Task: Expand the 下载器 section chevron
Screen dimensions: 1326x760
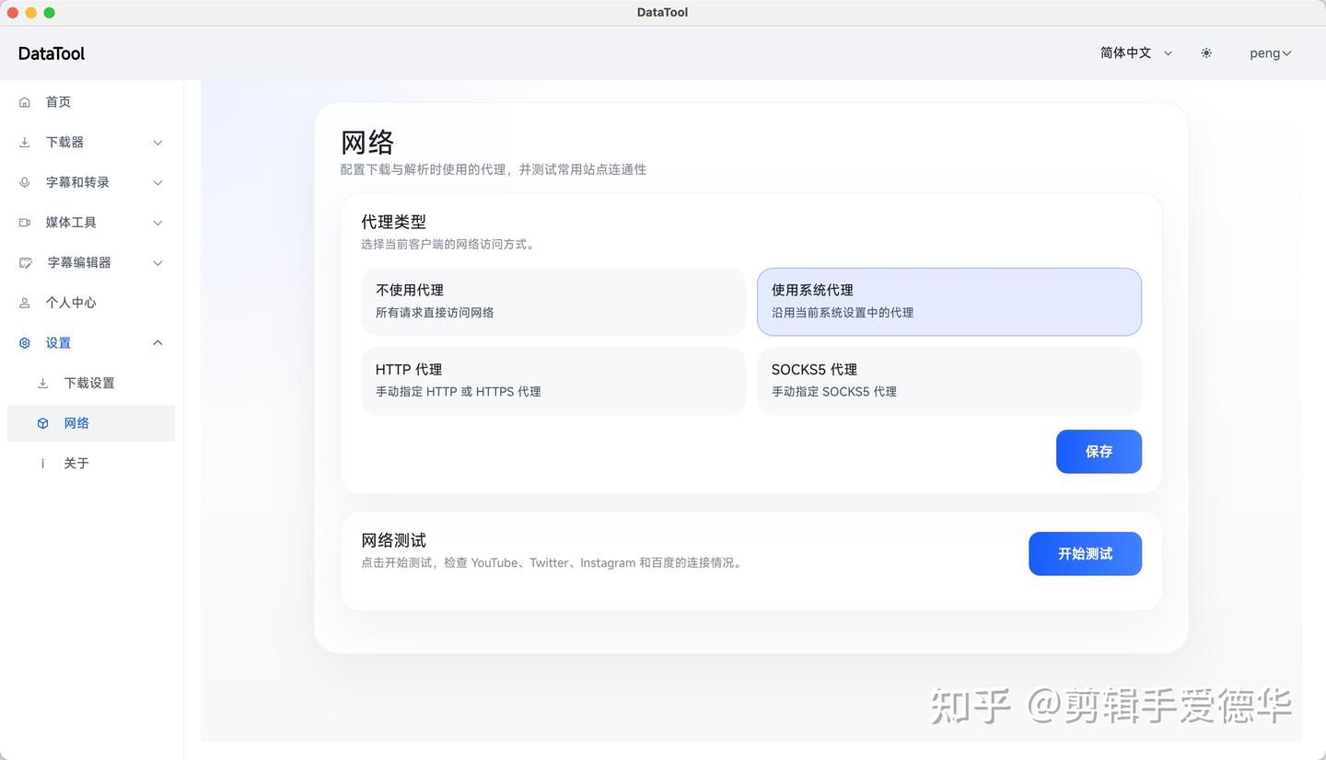Action: 157,143
